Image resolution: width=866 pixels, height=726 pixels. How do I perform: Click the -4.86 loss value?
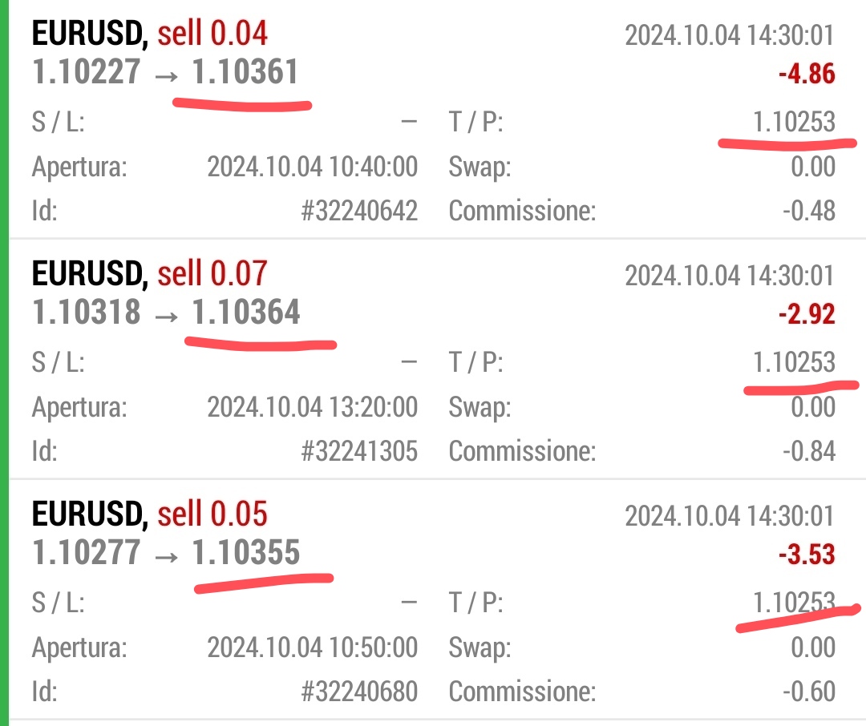pos(806,75)
